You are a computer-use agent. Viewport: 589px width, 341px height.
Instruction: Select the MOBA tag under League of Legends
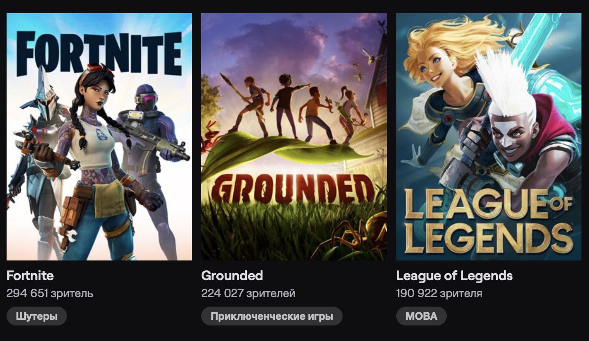coord(421,317)
